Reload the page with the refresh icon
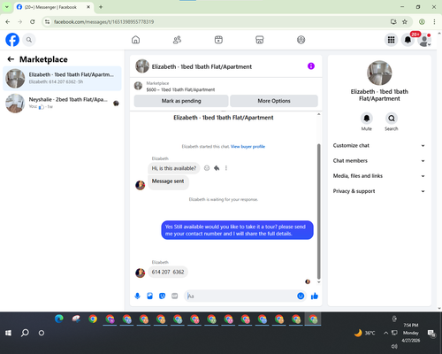Image resolution: width=442 pixels, height=354 pixels. (33, 22)
